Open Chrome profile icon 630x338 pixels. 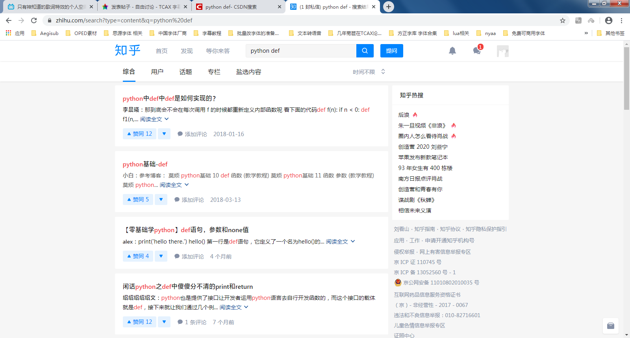click(x=609, y=20)
